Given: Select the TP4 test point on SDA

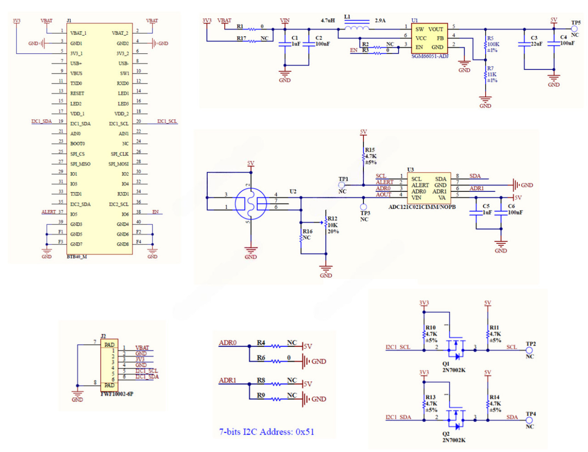Looking at the screenshot, I should click(x=529, y=420).
